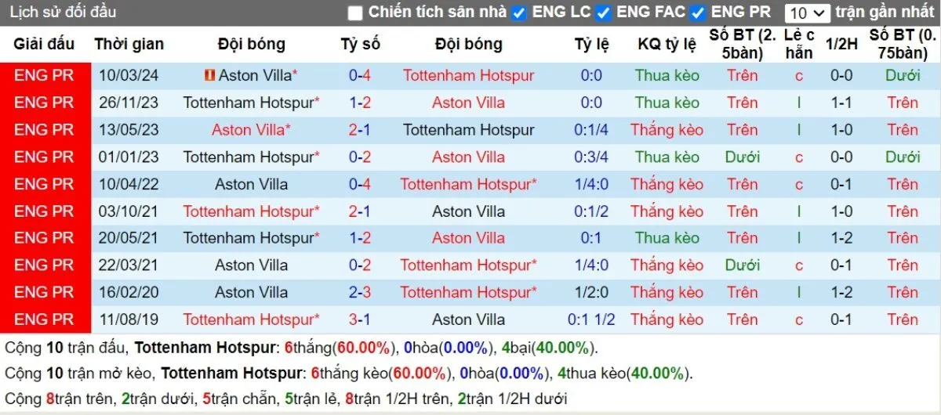Open the recent matches count dropdown

tap(807, 13)
